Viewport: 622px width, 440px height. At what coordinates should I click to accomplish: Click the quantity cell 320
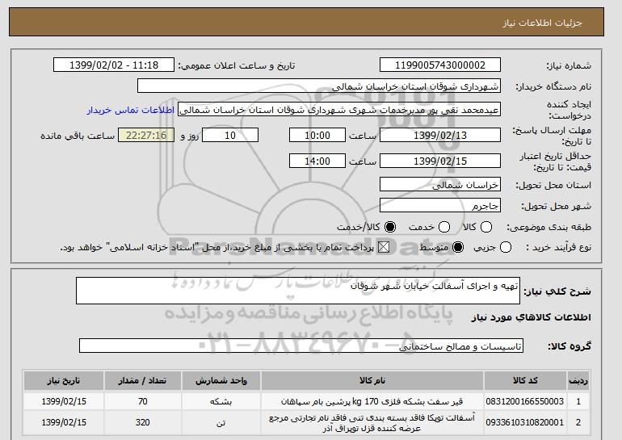coord(142,422)
